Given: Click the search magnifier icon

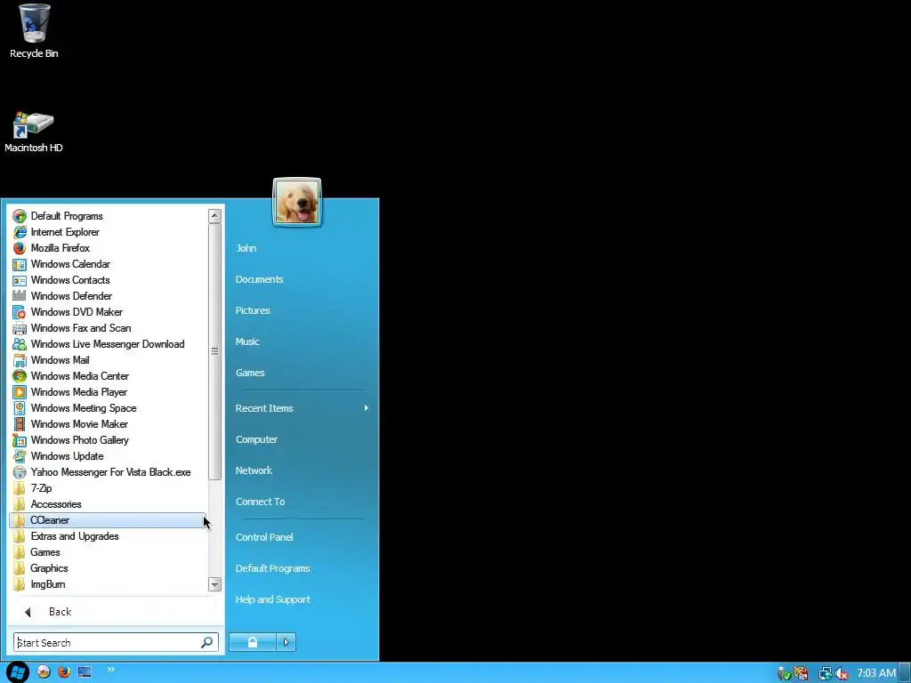Looking at the screenshot, I should (x=206, y=642).
